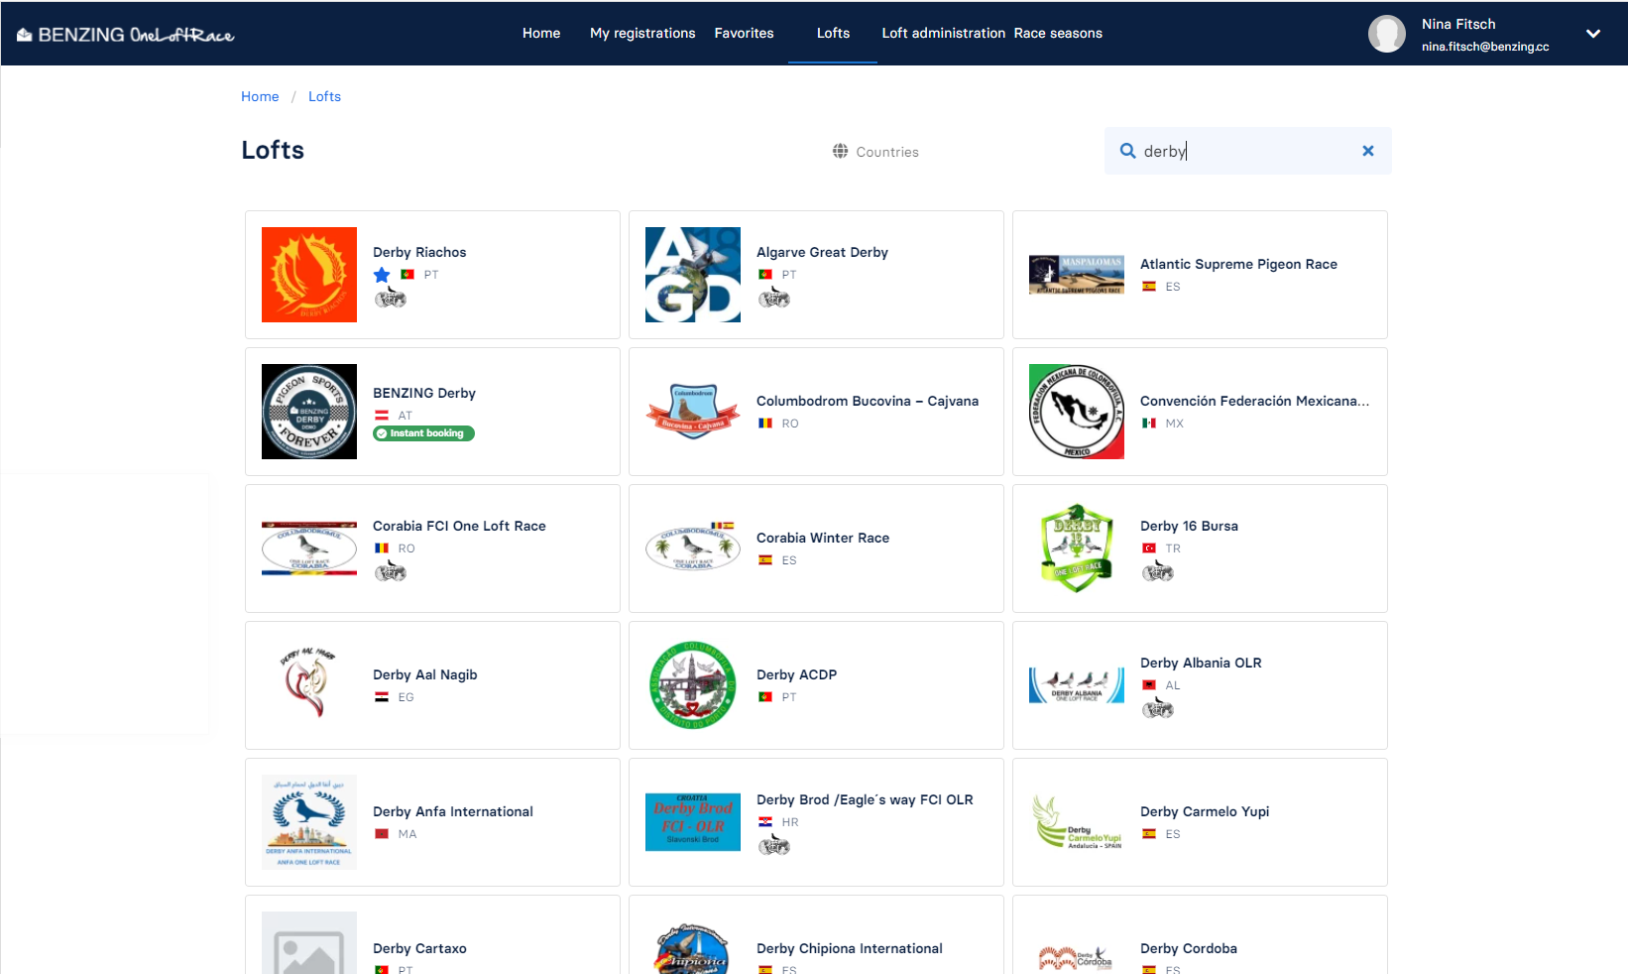Click Nina Fitsch's profile avatar
The image size is (1628, 974).
(x=1386, y=34)
